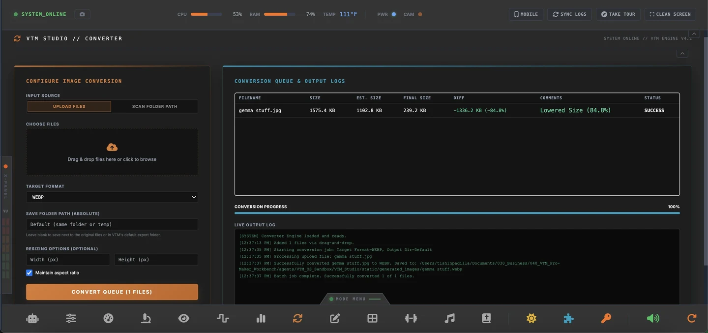Open the microscope icon in dock
The image size is (708, 333).
[146, 318]
